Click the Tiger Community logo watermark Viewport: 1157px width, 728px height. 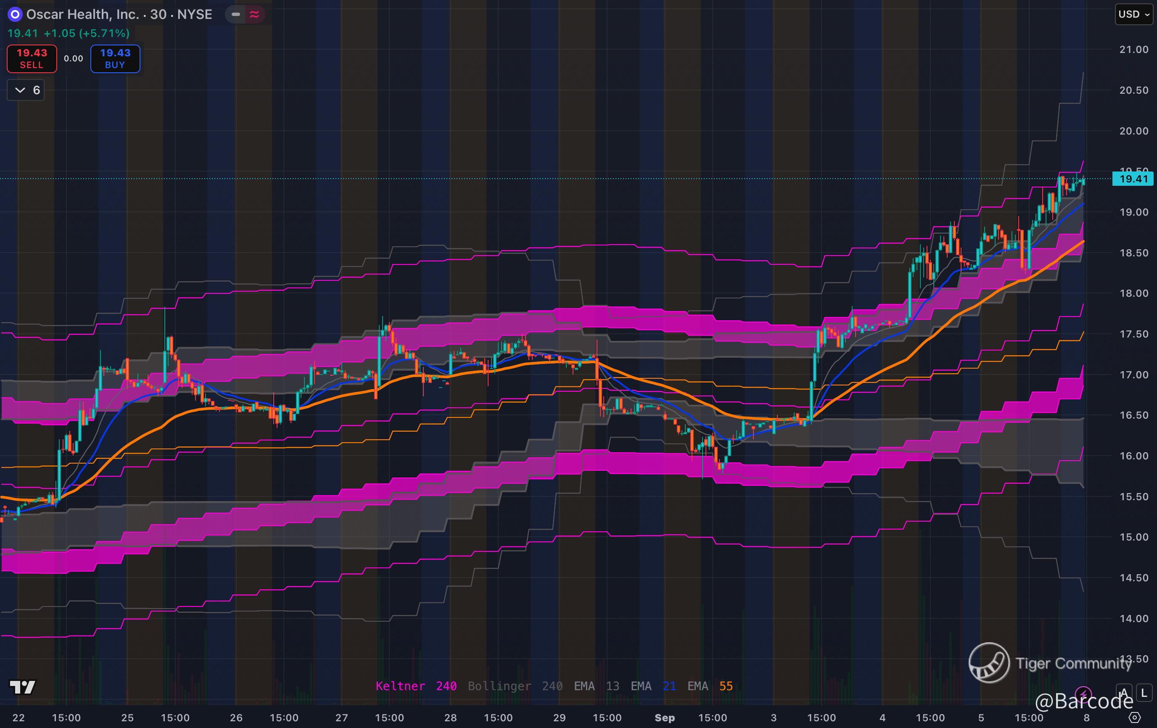(989, 663)
